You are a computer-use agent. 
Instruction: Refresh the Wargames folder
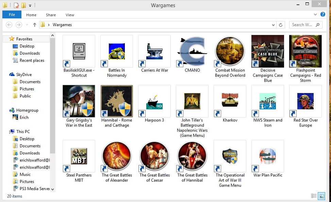click(281, 25)
